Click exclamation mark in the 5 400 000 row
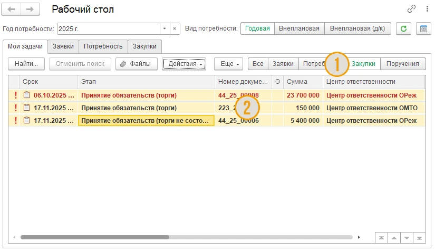 point(15,121)
